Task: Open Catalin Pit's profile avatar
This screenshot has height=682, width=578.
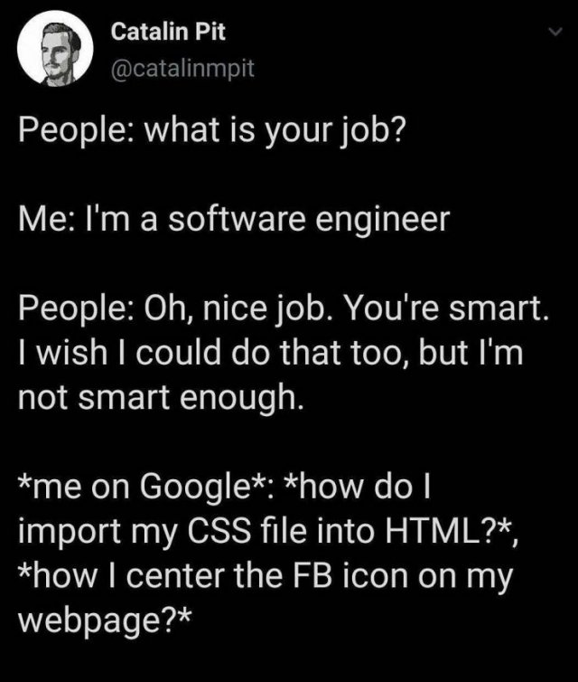Action: coord(55,48)
